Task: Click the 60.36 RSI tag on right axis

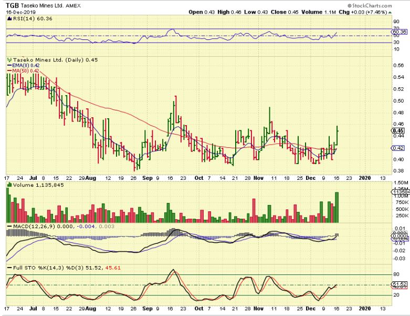Action: (400, 32)
